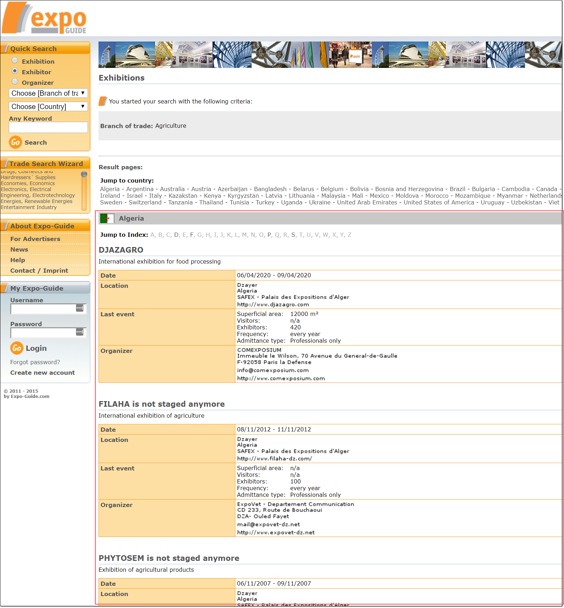Open the Branch of trade dropdown

click(x=48, y=93)
